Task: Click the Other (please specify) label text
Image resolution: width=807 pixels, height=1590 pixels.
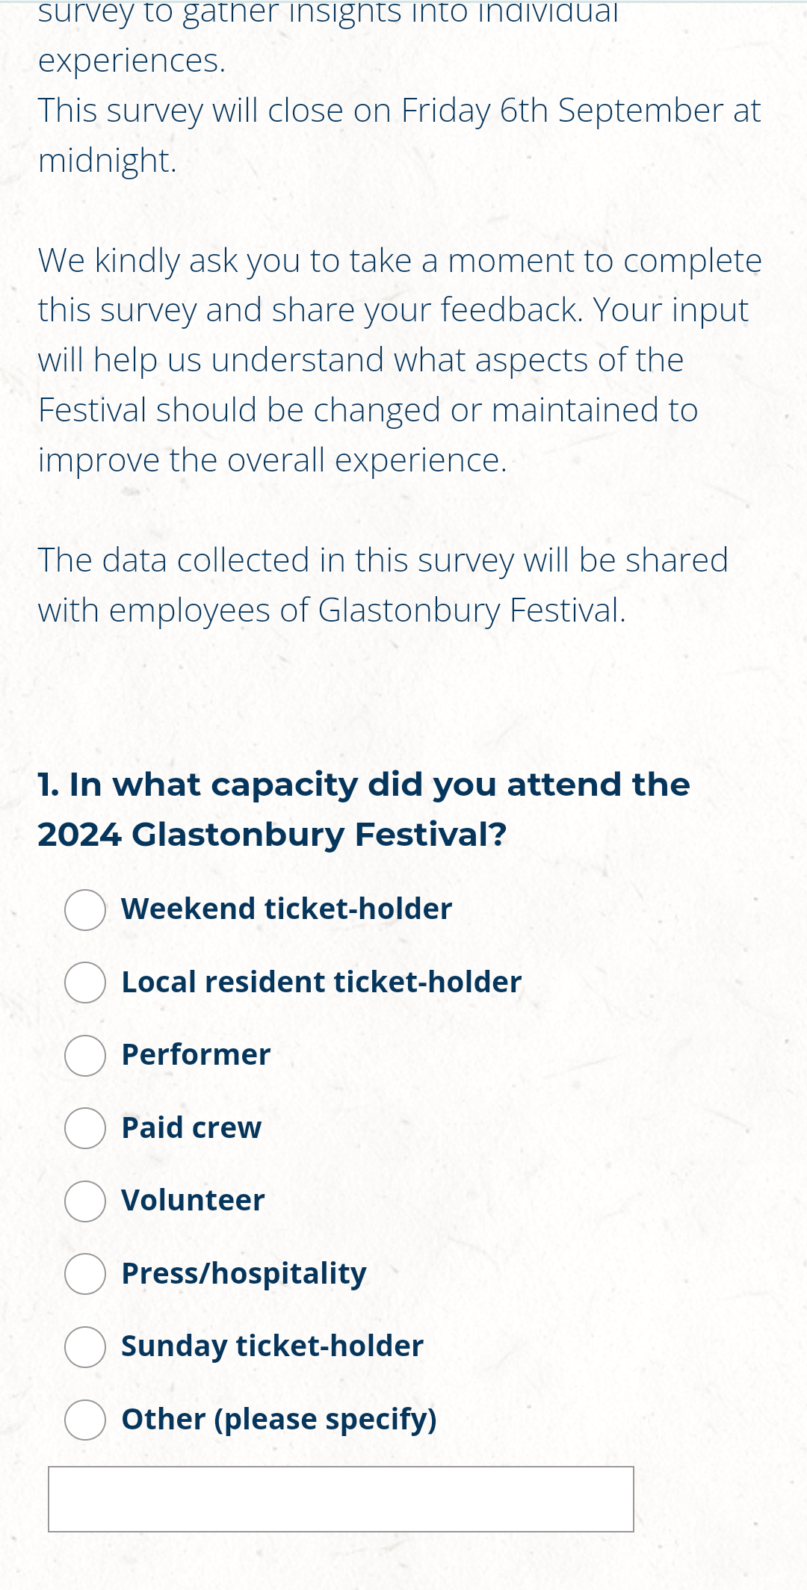Action: coord(279,1420)
